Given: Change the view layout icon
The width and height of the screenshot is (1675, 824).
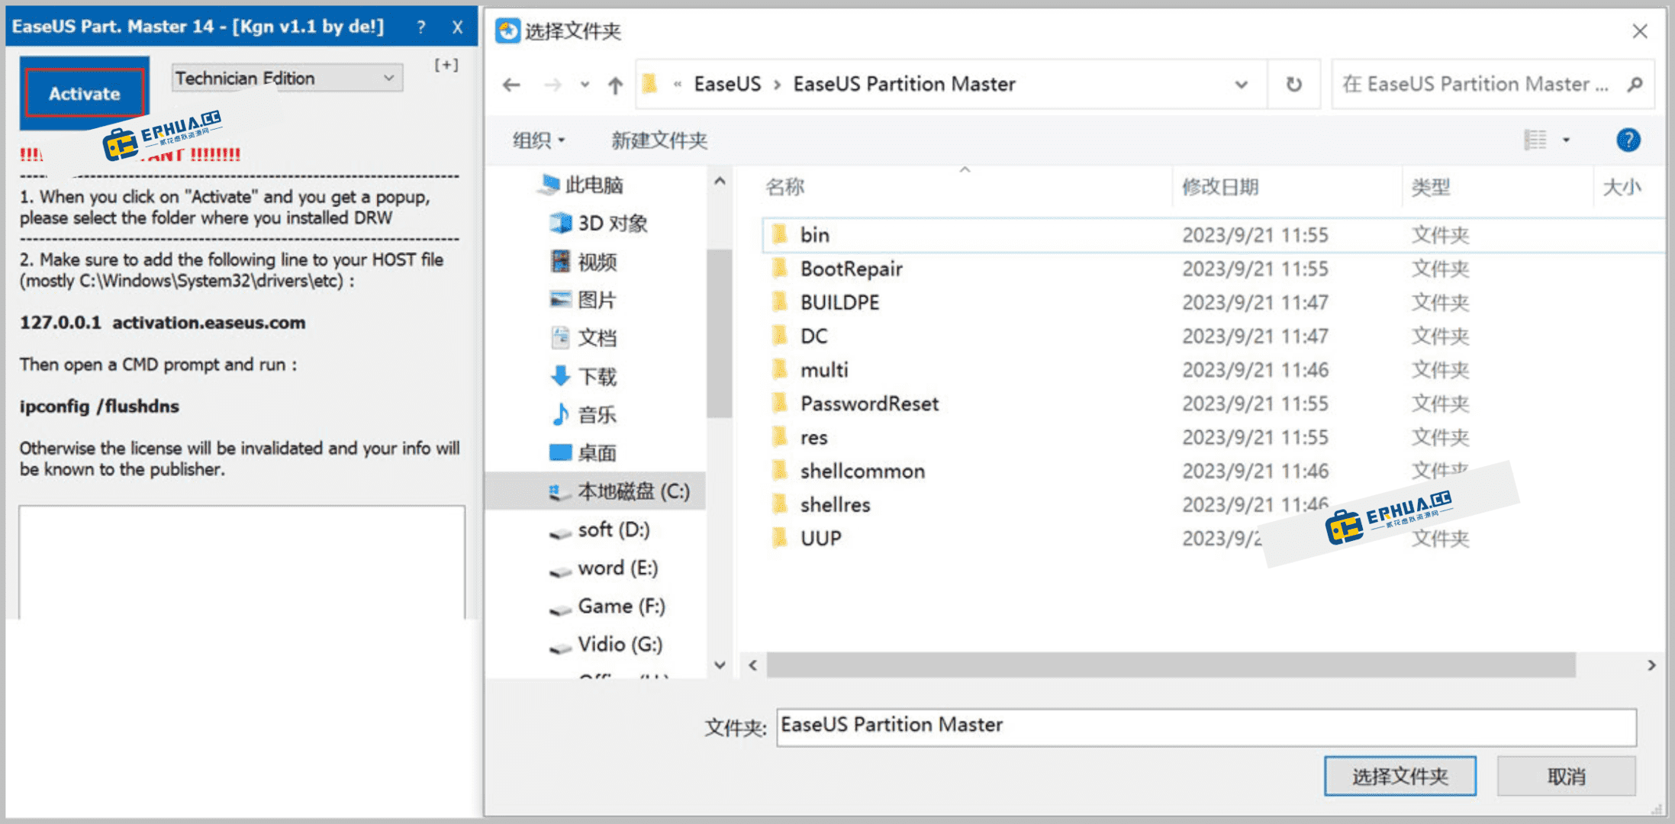Looking at the screenshot, I should coord(1535,140).
